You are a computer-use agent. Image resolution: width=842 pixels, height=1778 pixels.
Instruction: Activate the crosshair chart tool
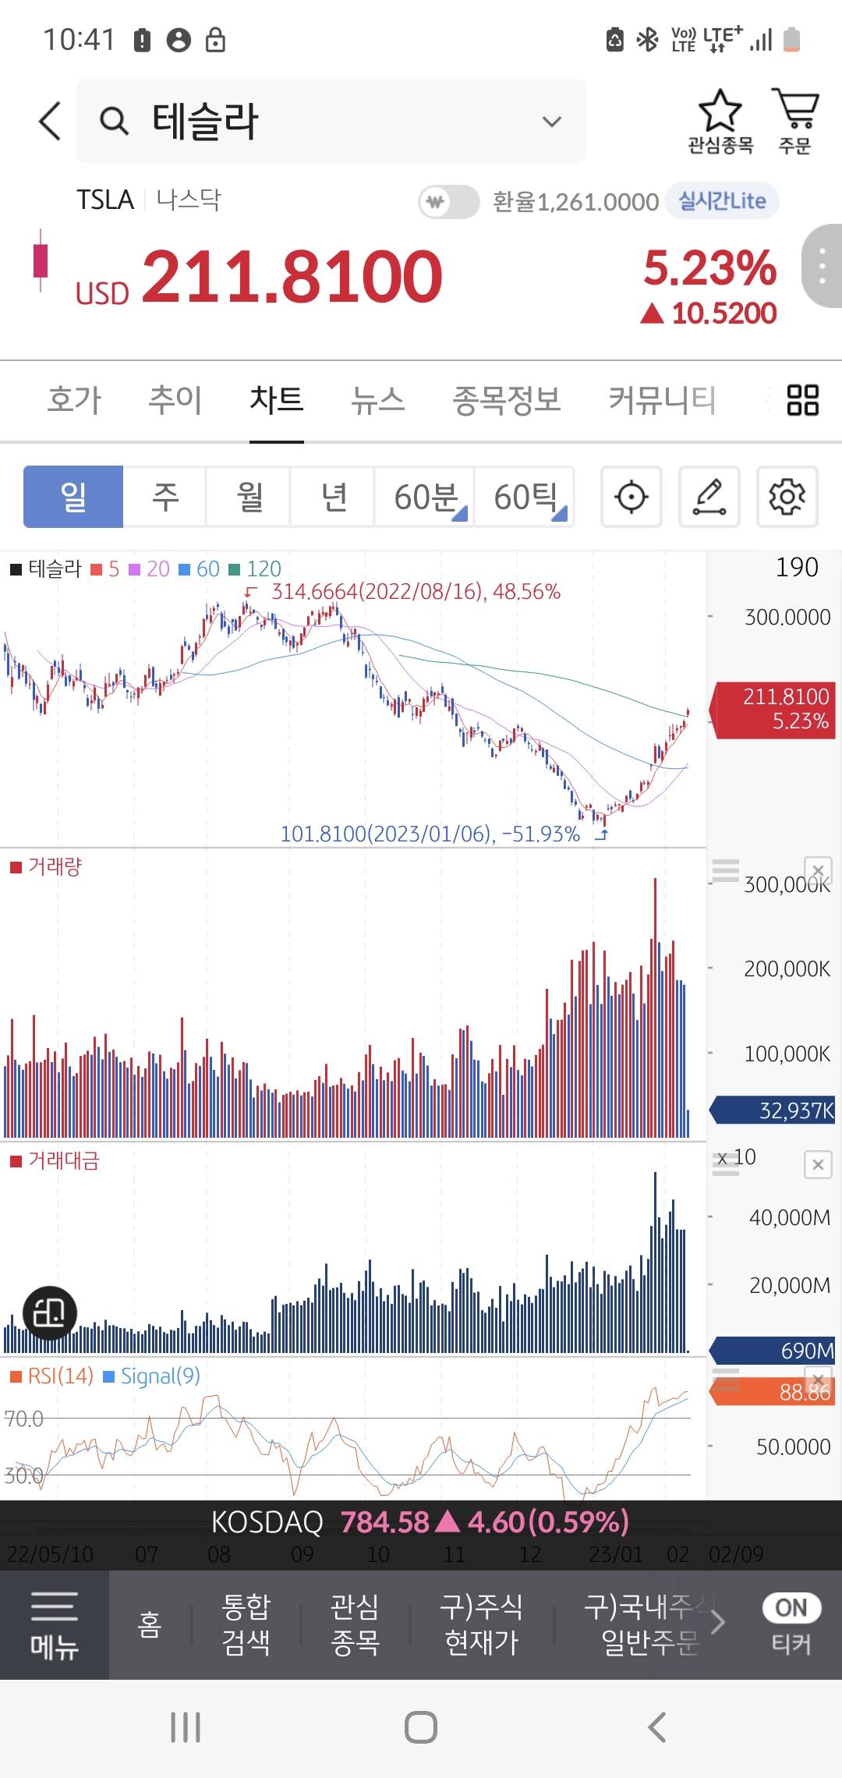point(631,497)
